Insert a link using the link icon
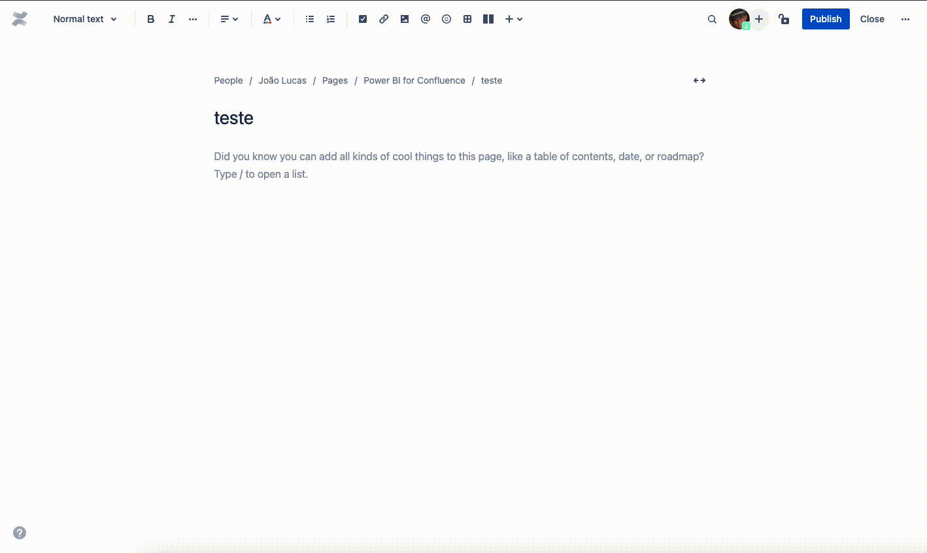 (x=384, y=19)
